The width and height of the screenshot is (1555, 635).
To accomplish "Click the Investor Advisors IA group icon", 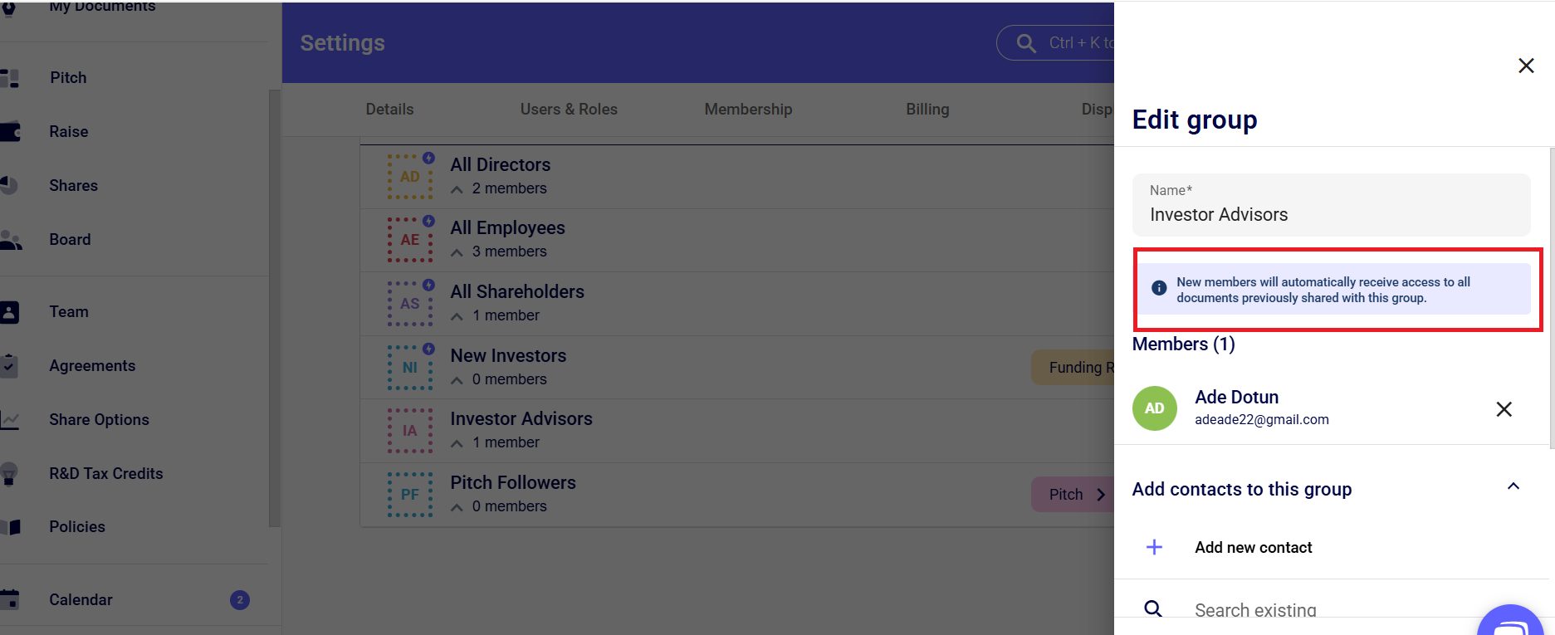I will (410, 430).
